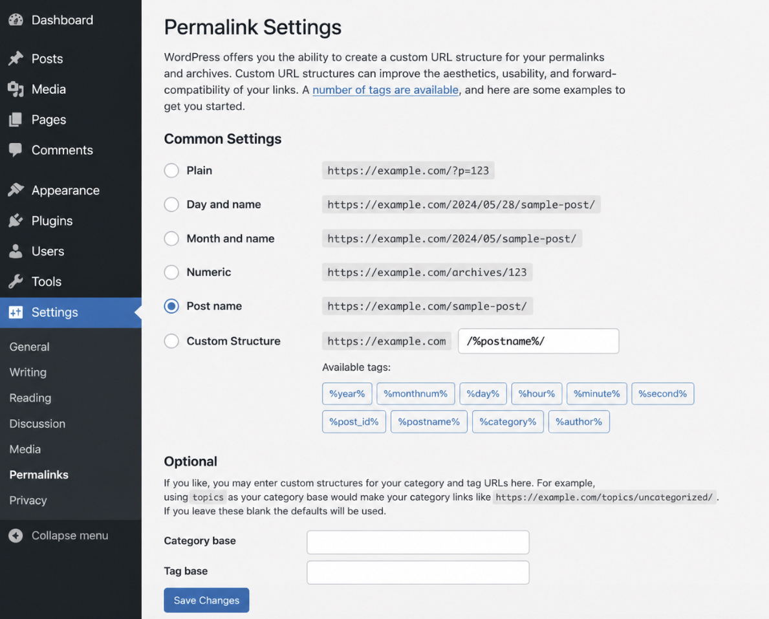This screenshot has height=619, width=769.
Task: Click the Tools wrench icon
Action: (16, 281)
